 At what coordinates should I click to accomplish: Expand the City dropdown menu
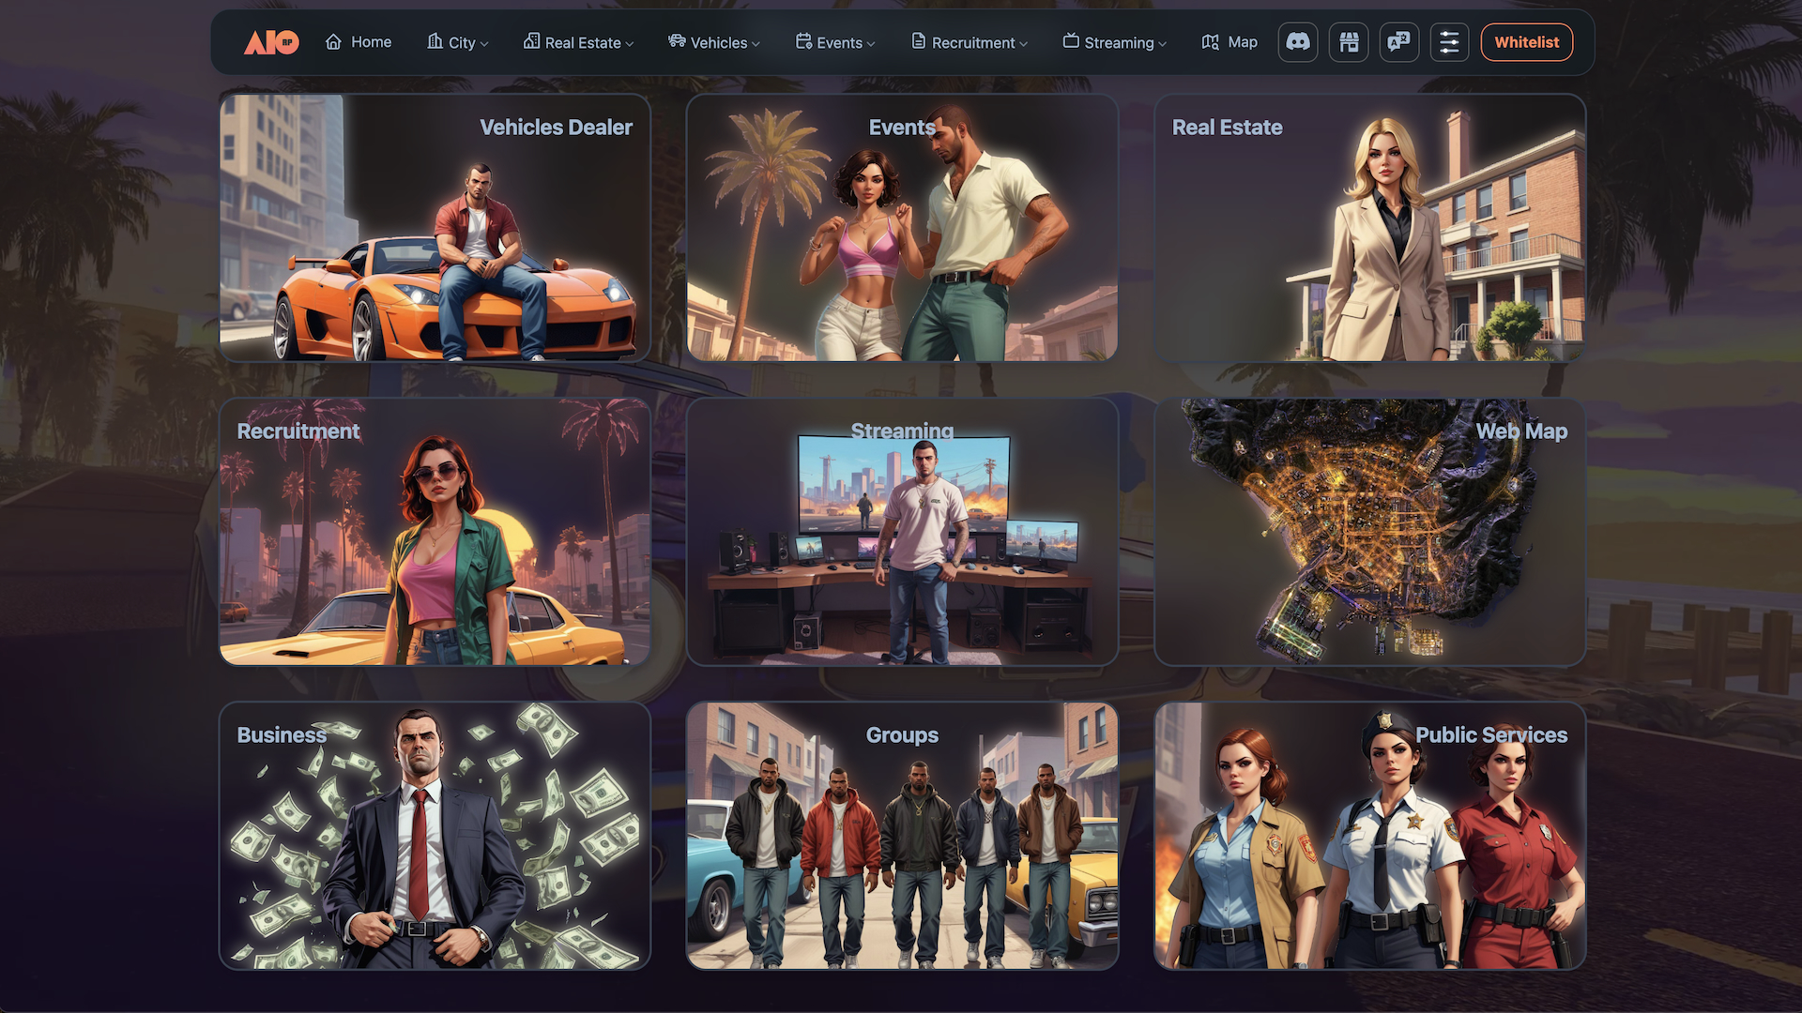click(x=458, y=42)
